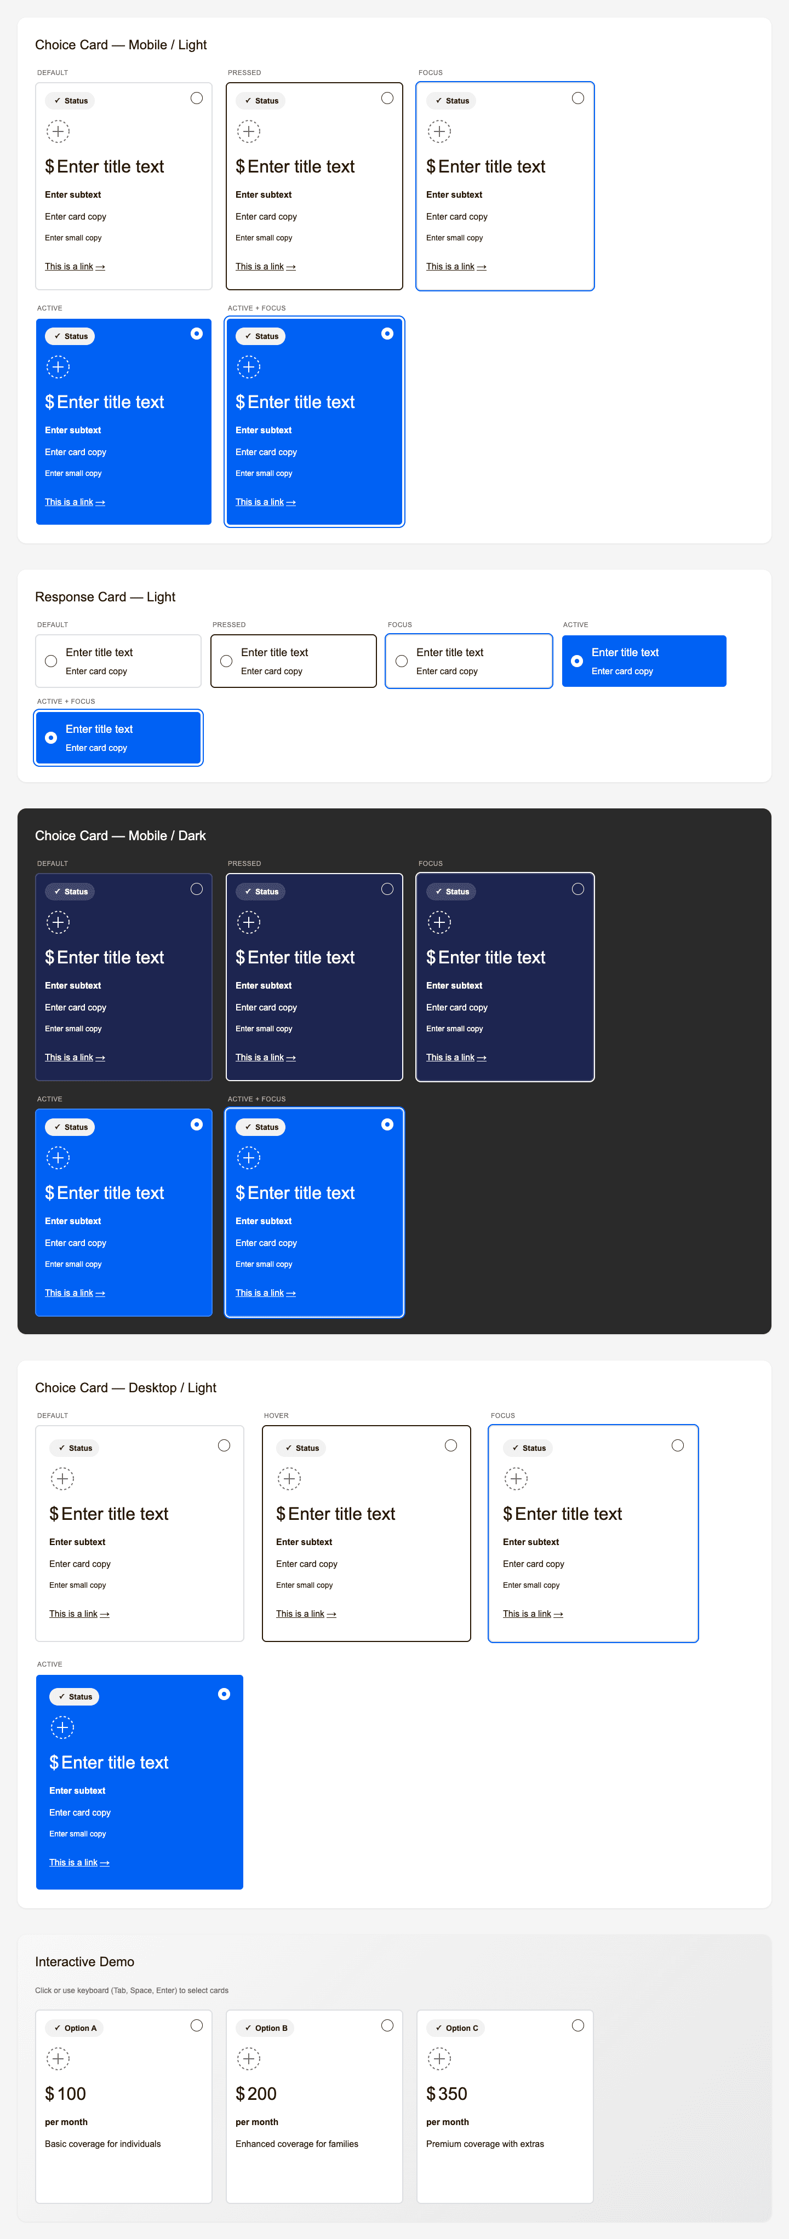Open 'This is a link' in Desktop Light ACTIVE card
The width and height of the screenshot is (789, 2239).
[x=79, y=1863]
